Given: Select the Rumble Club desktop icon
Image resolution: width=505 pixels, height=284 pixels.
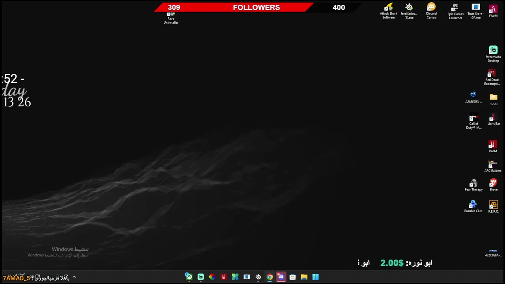Looking at the screenshot, I should point(473,207).
